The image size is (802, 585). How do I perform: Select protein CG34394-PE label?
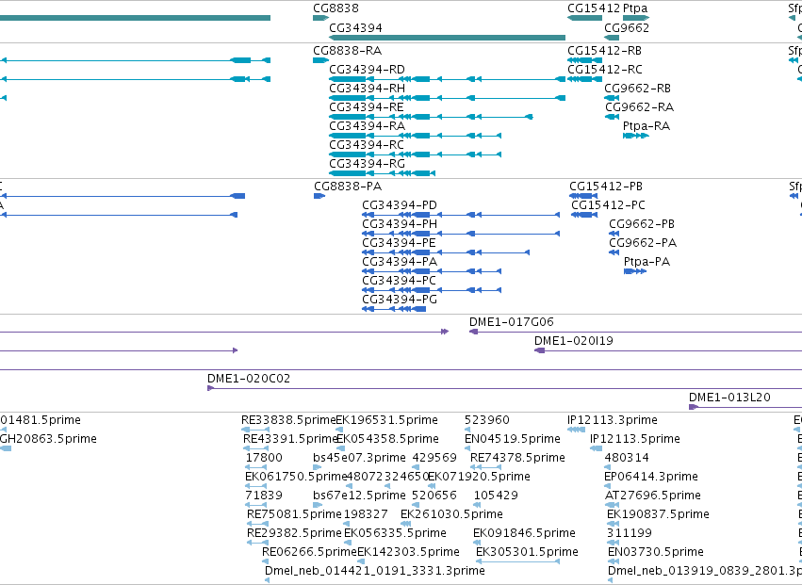pyautogui.click(x=399, y=243)
